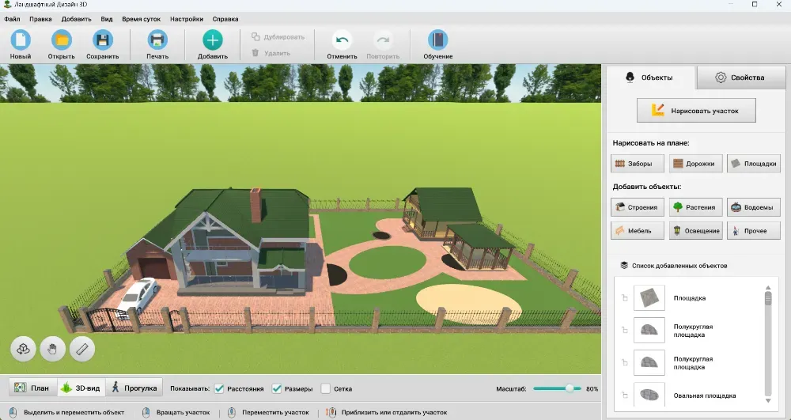
Task: Expand the Площадка list item
Action: pos(625,298)
